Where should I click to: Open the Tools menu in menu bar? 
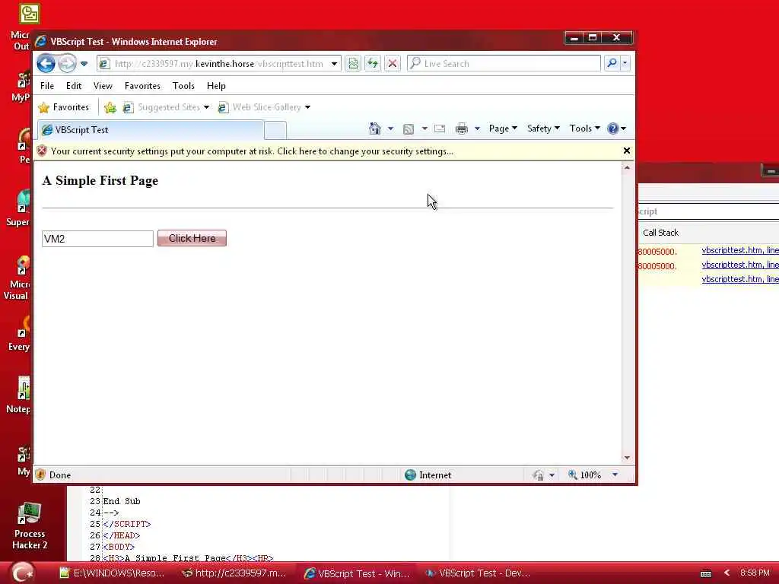tap(183, 86)
